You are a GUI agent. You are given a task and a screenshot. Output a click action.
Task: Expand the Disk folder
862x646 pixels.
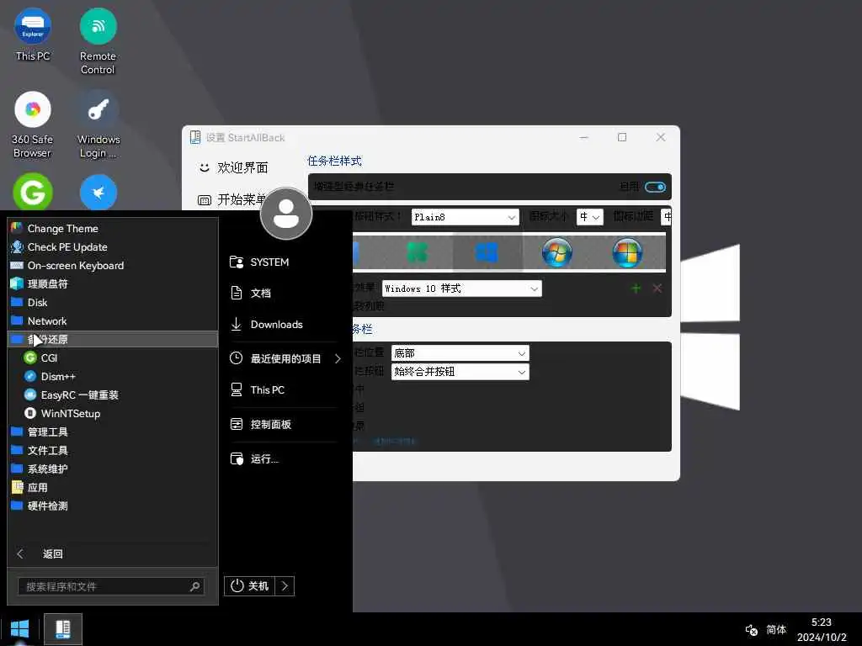pyautogui.click(x=113, y=302)
